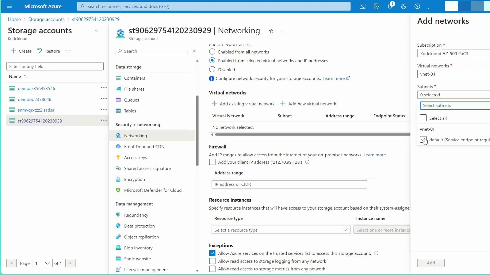Select the 'Enabled from all networks' radio
490x275 pixels.
[212, 52]
